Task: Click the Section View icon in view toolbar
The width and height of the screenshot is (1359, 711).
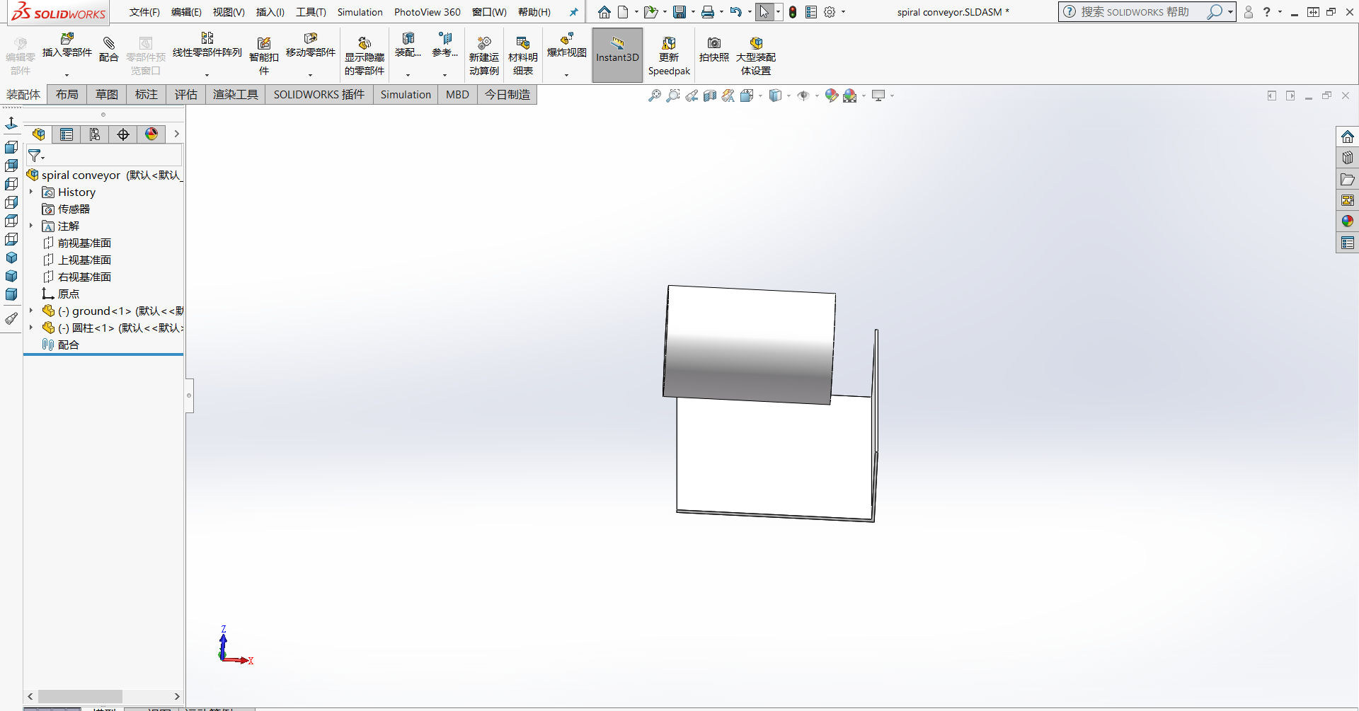Action: [710, 96]
